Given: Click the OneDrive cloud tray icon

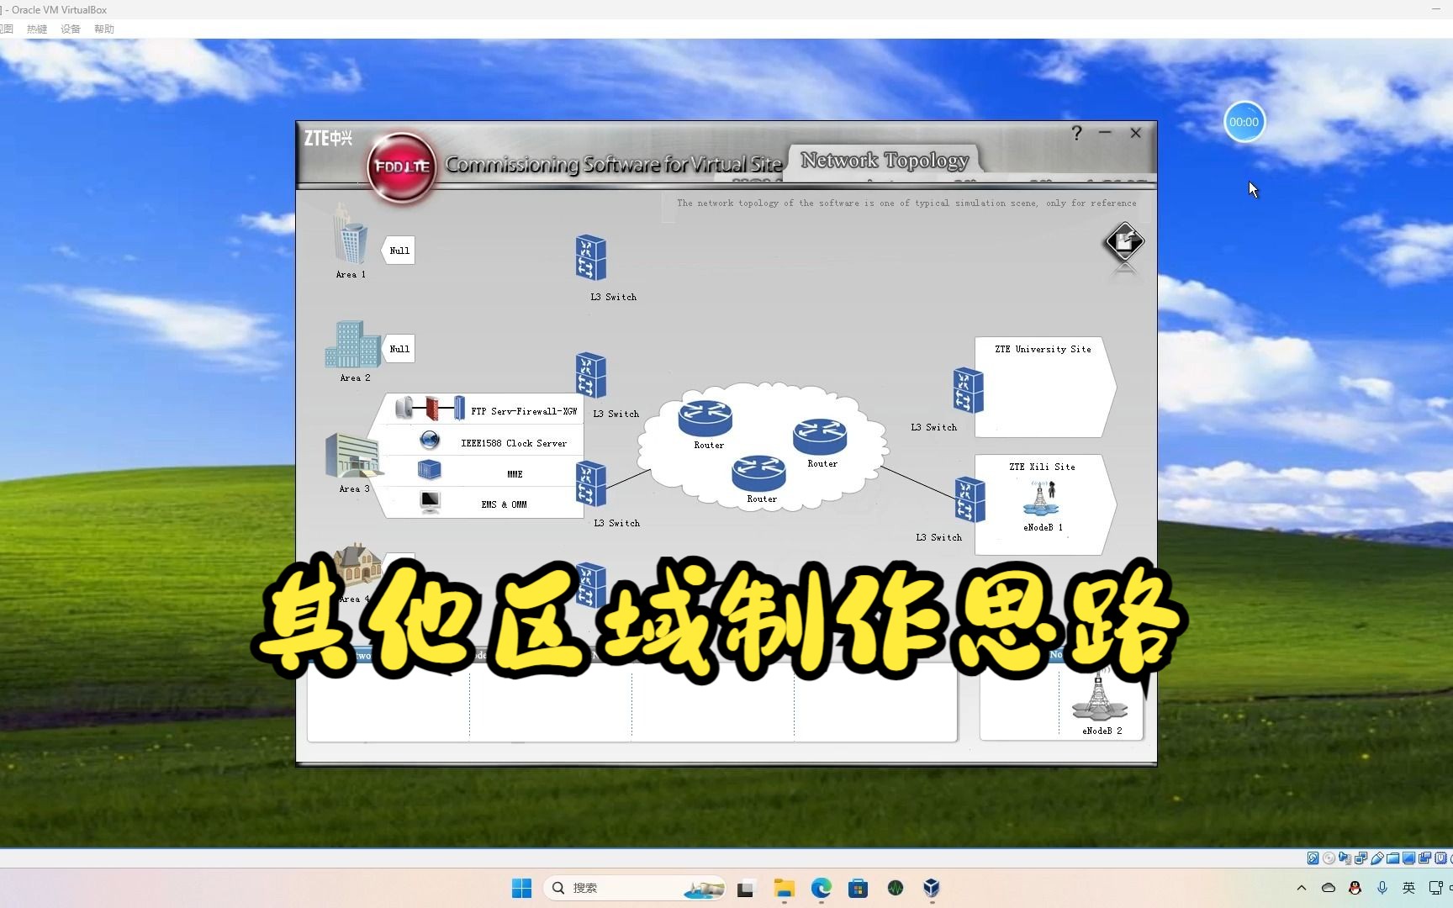Looking at the screenshot, I should (1329, 888).
